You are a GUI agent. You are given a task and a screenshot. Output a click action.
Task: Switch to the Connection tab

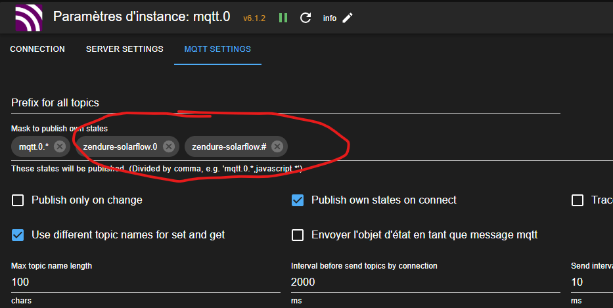pos(37,49)
